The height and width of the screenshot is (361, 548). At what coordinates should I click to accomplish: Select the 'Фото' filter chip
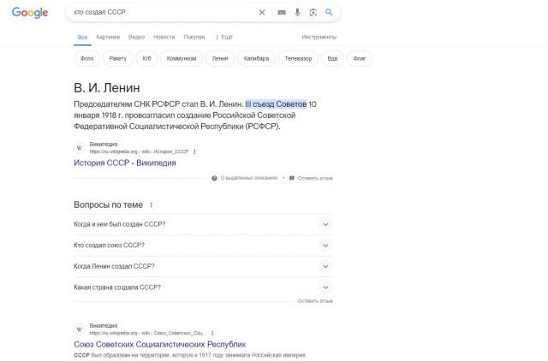86,58
